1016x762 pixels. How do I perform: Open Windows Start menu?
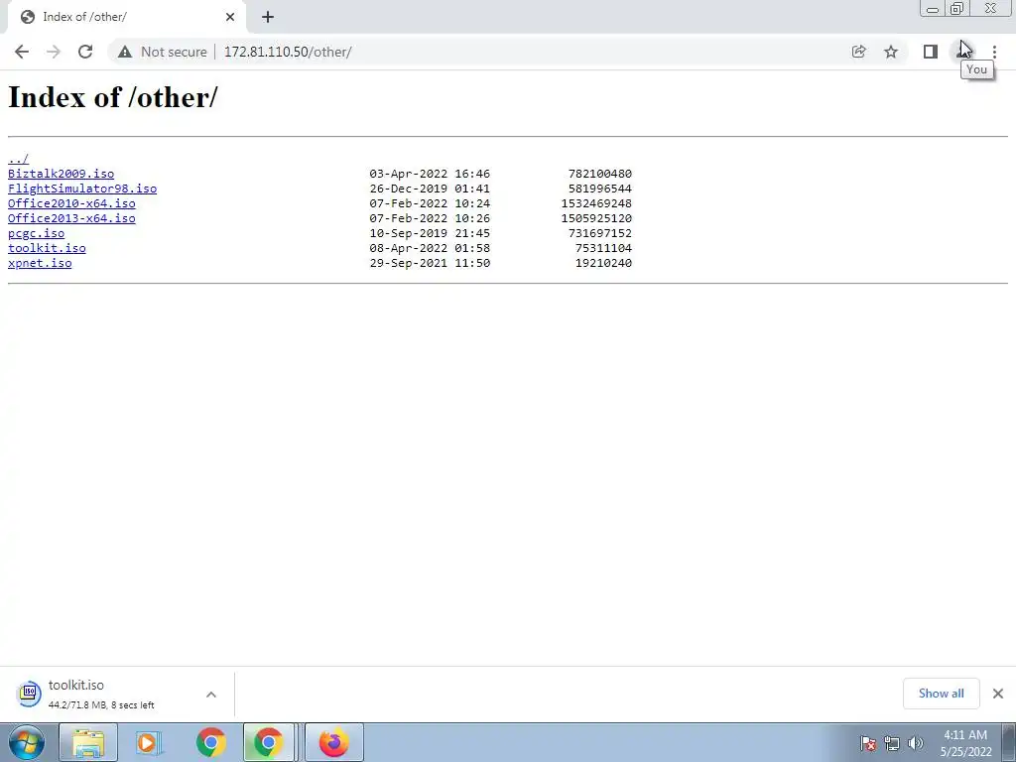click(27, 742)
